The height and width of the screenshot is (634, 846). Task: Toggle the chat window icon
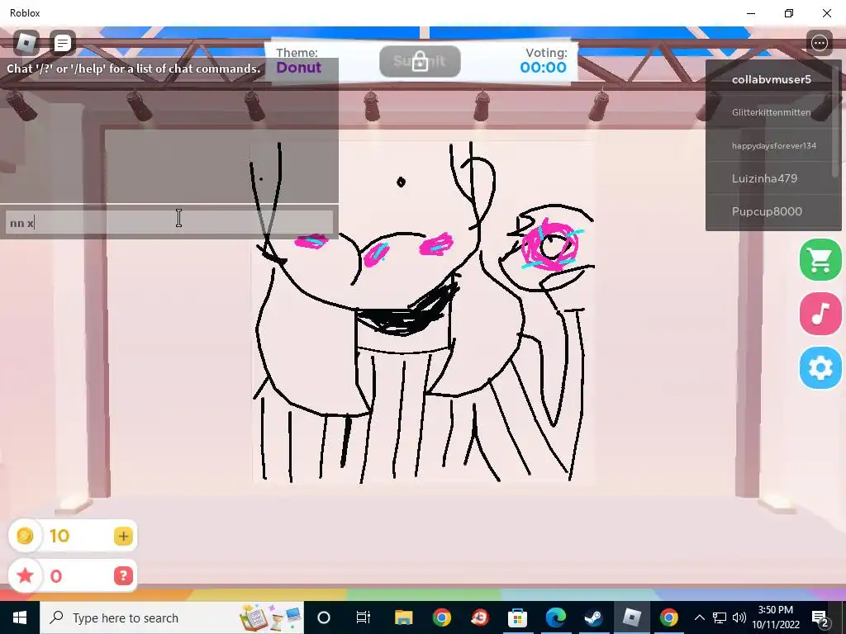pyautogui.click(x=63, y=43)
